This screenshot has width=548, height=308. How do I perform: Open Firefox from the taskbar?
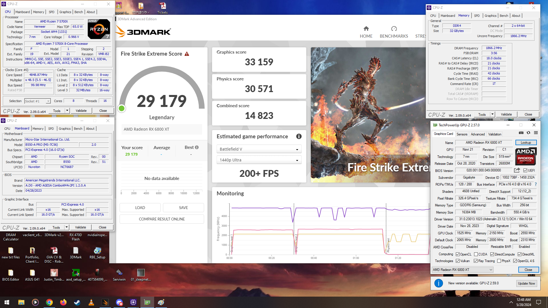click(63, 302)
